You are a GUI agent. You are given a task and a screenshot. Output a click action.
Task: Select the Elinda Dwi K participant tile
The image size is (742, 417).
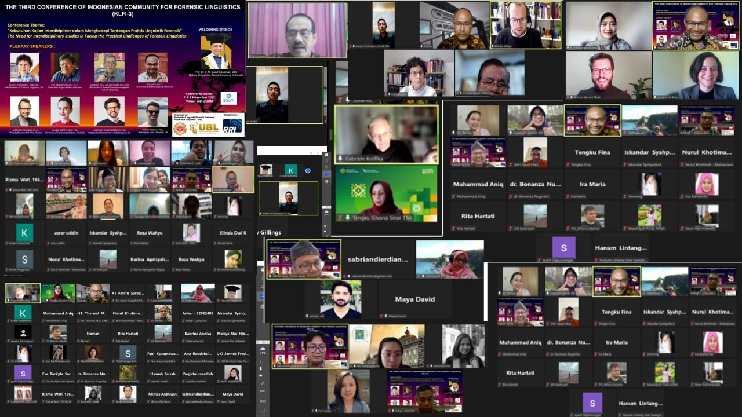(x=234, y=233)
